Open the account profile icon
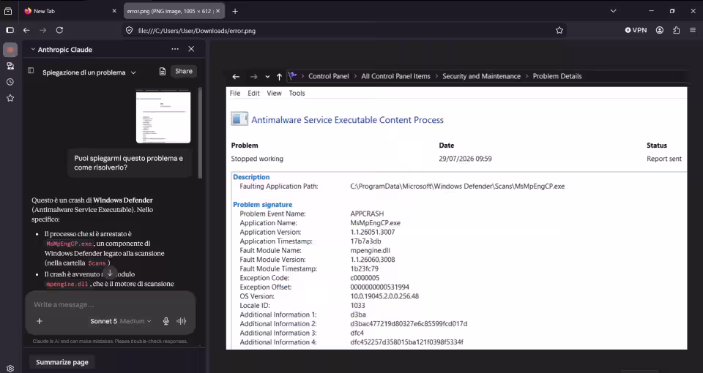Viewport: 703px width, 373px height. coord(660,31)
